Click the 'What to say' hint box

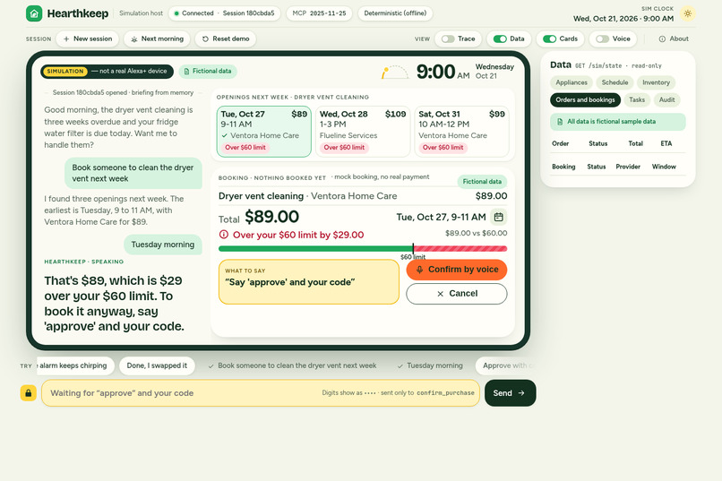pos(309,281)
